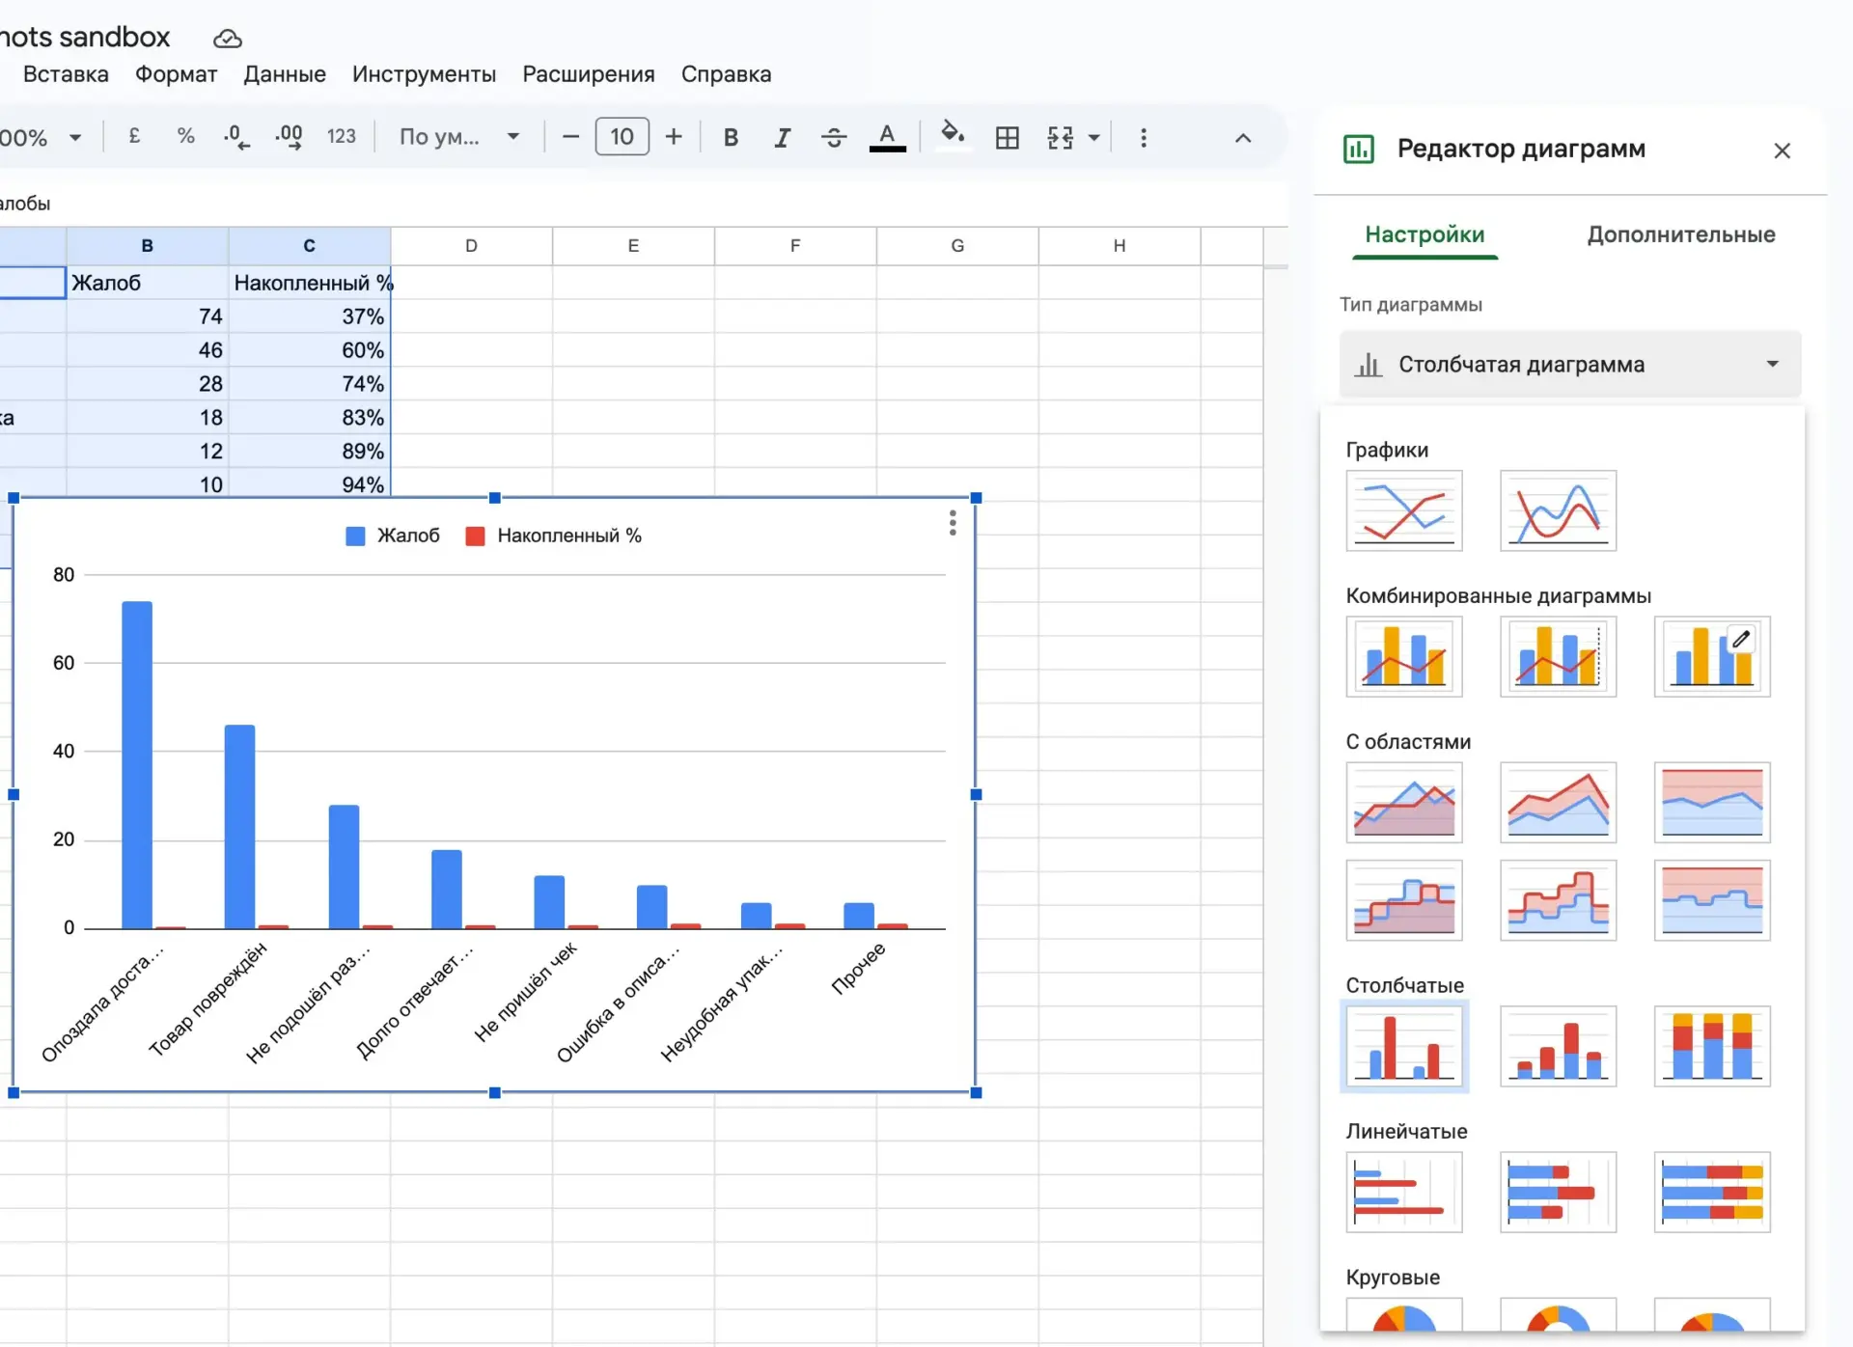The height and width of the screenshot is (1347, 1853).
Task: Collapse the toolbar with the chevron
Action: pos(1243,138)
